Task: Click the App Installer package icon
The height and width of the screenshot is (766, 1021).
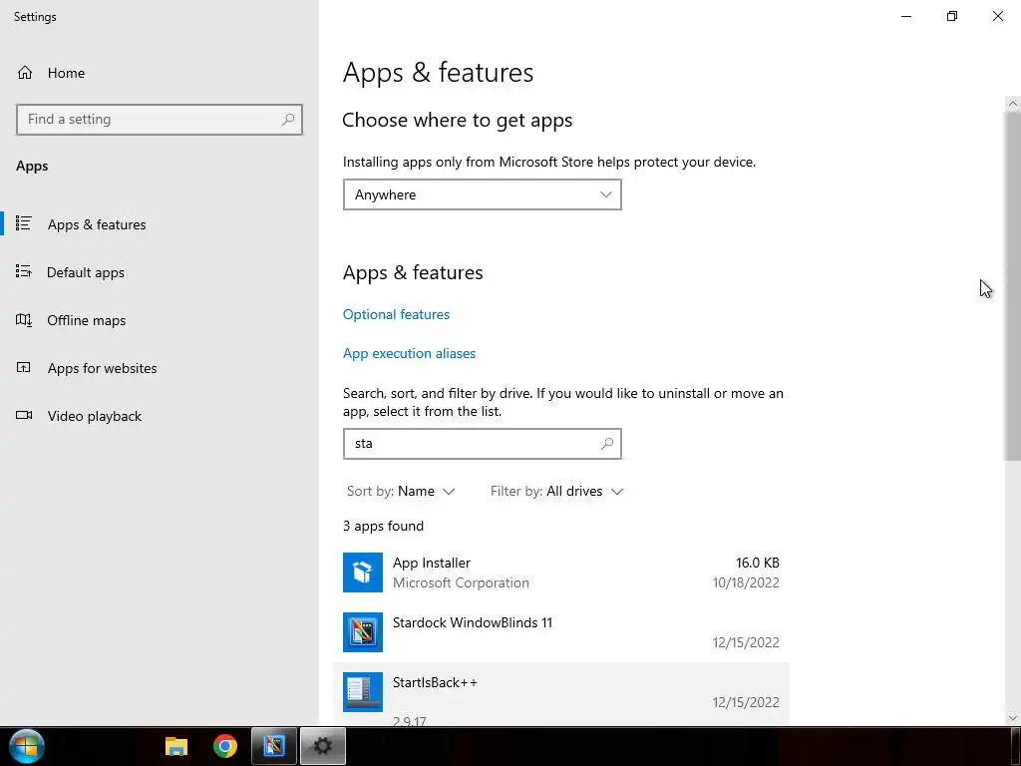Action: click(x=363, y=573)
